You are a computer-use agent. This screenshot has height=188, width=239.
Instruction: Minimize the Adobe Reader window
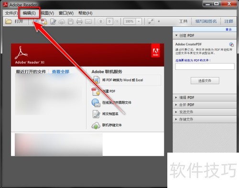208,4
